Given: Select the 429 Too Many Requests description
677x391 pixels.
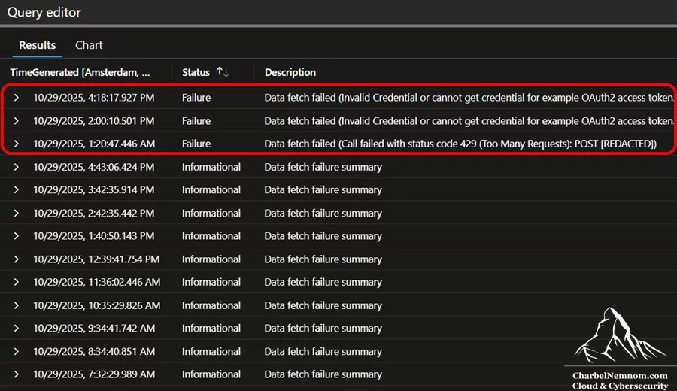Looking at the screenshot, I should (460, 144).
